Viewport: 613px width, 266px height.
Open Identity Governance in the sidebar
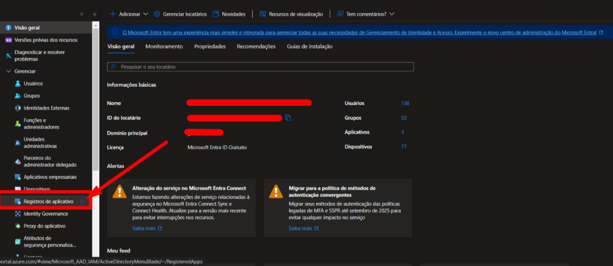(x=47, y=213)
